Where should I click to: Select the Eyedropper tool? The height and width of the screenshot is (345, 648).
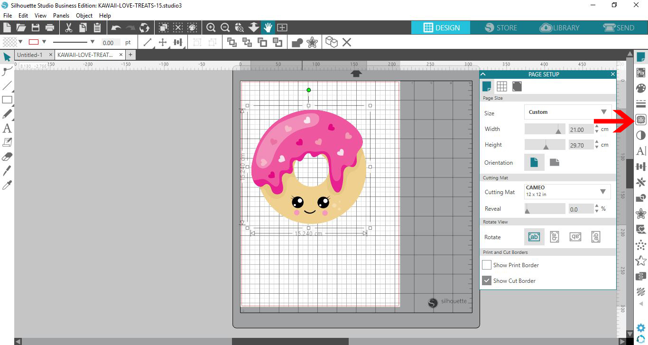click(x=7, y=185)
